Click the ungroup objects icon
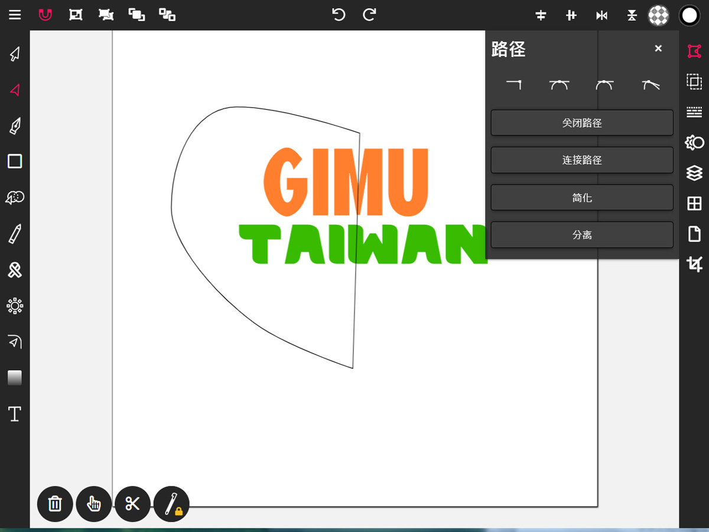This screenshot has width=709, height=532. [106, 15]
